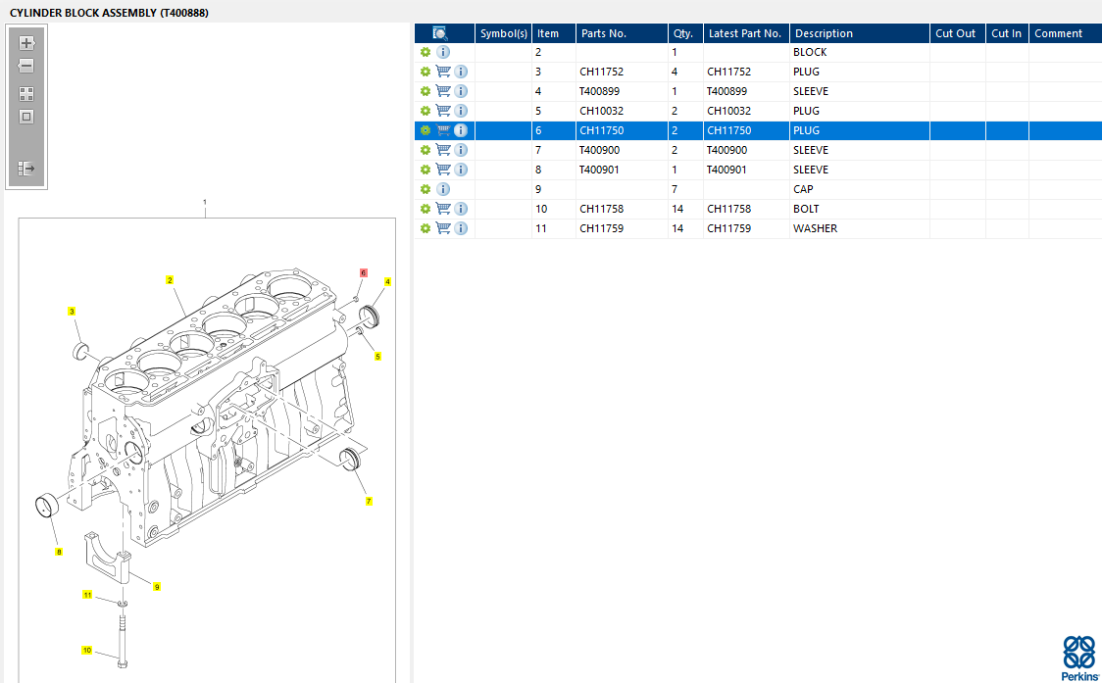
Task: Add bolt CH11758 to shopping cart
Action: pyautogui.click(x=443, y=209)
